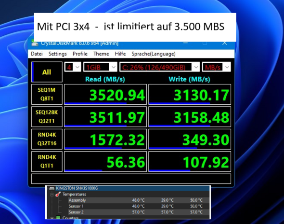Launch the RND4K Q32T16 test
Image resolution: width=284 pixels, height=224 pixels.
(47, 139)
